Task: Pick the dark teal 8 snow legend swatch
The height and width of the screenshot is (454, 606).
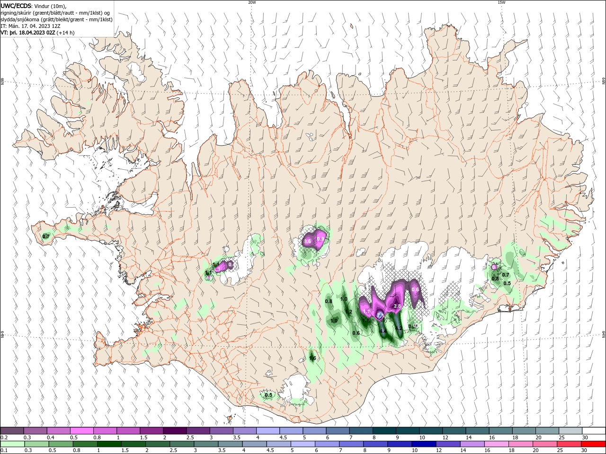Action: coord(384,431)
